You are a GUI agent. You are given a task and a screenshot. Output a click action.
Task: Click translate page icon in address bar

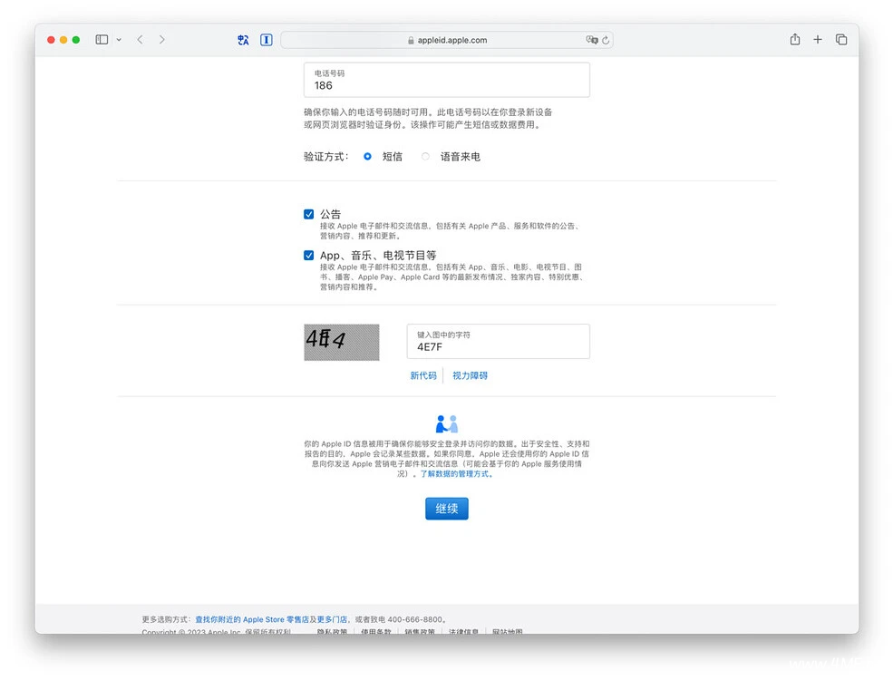tap(591, 40)
